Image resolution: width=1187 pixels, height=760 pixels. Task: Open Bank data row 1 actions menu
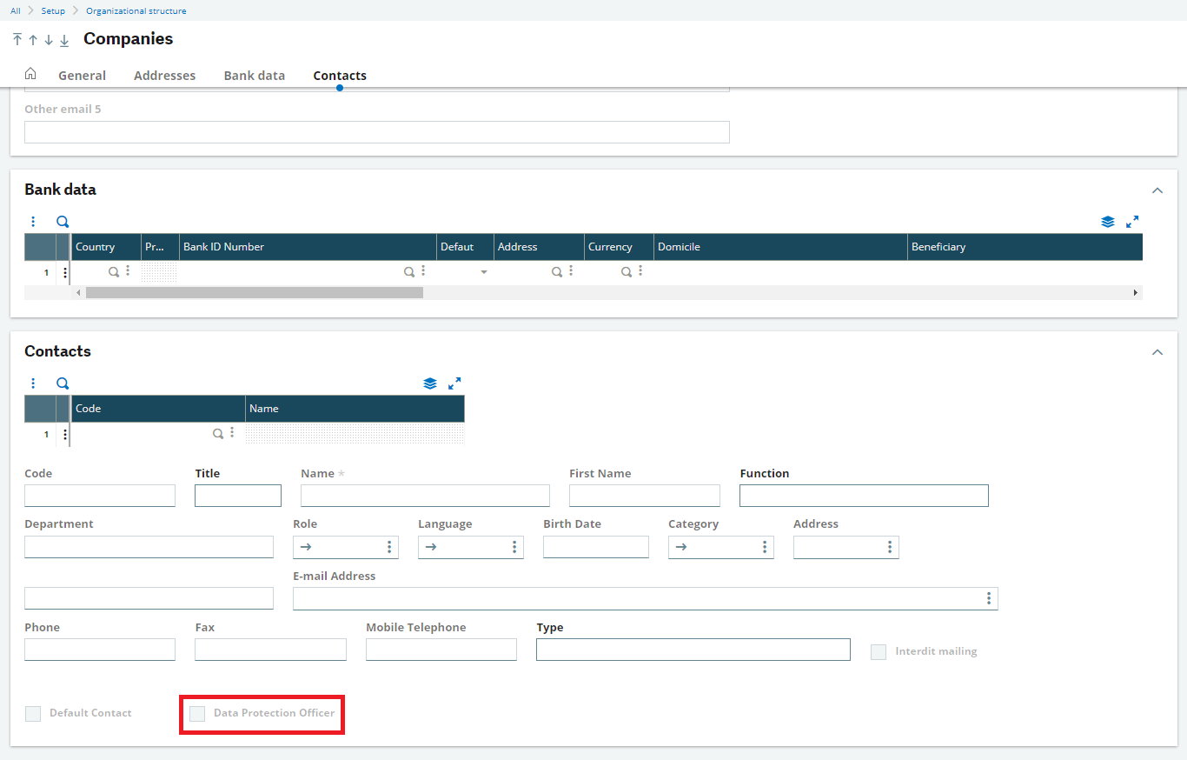tap(64, 272)
